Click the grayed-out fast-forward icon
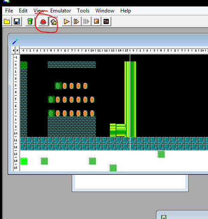208x219 pixels. pyautogui.click(x=86, y=21)
